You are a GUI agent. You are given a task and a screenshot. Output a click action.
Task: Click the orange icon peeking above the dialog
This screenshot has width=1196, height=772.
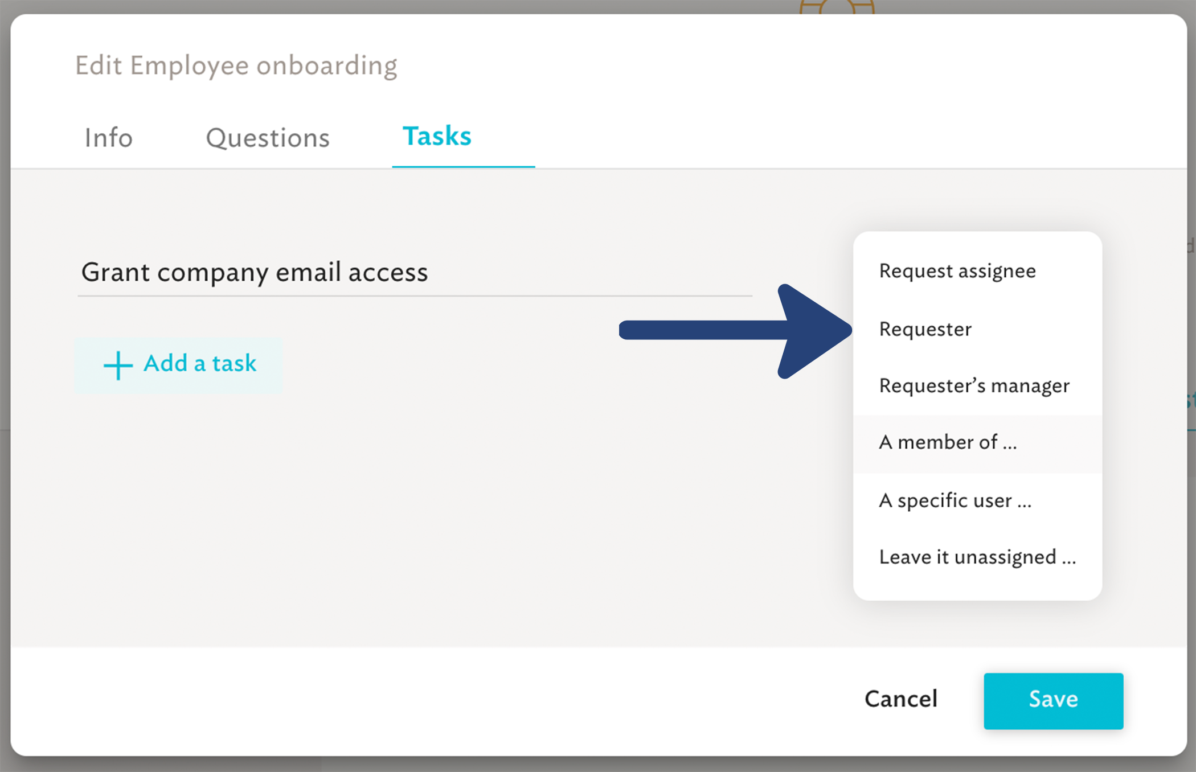836,7
